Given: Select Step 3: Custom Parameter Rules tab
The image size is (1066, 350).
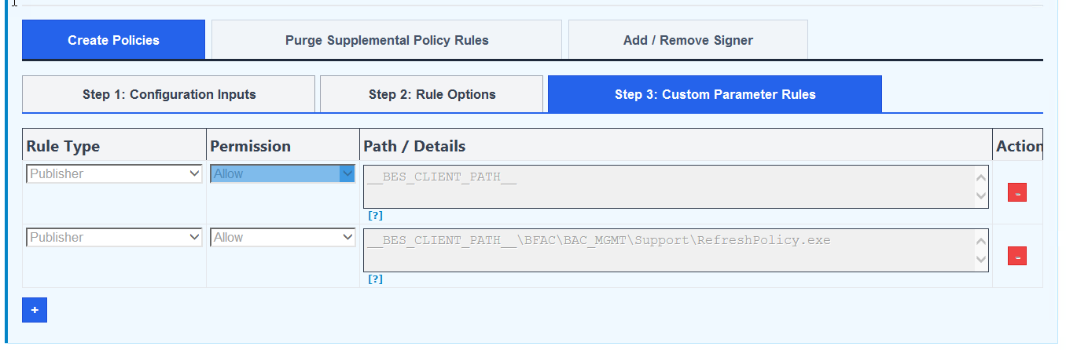Looking at the screenshot, I should point(715,94).
